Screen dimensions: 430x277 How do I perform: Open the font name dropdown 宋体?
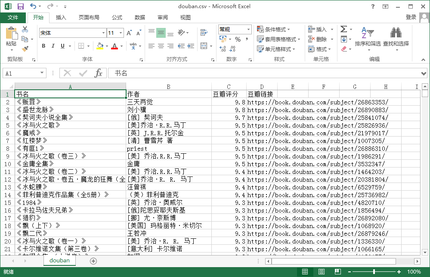click(103, 33)
